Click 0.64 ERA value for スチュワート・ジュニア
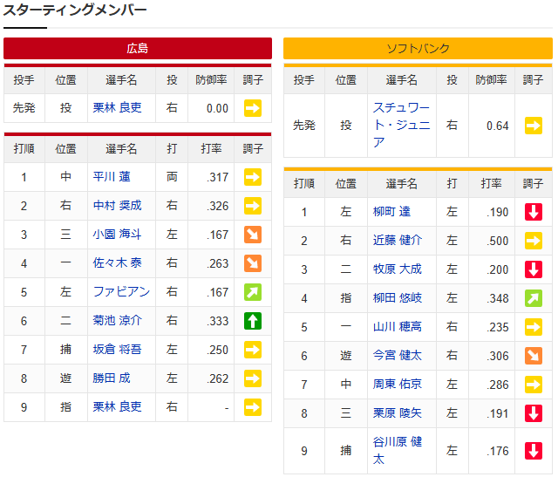The image size is (558, 477). pyautogui.click(x=498, y=126)
